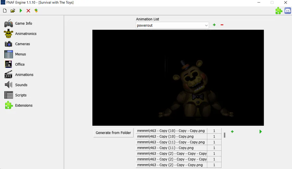Click the Scripts grid icon

pos(8,95)
